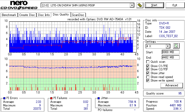Toggle Show C1/PIE checkbox
This screenshot has height=112, width=185.
[148, 66]
